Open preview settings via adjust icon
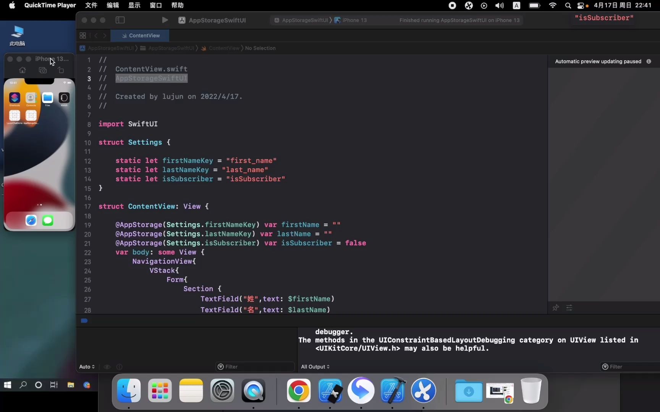The height and width of the screenshot is (412, 660). point(569,307)
